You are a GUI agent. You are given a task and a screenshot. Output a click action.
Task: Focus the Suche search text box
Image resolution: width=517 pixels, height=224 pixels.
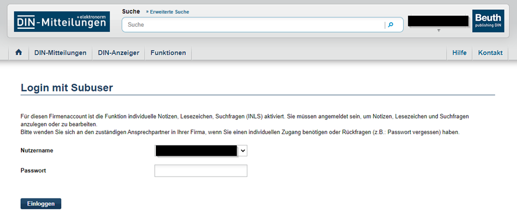254,25
